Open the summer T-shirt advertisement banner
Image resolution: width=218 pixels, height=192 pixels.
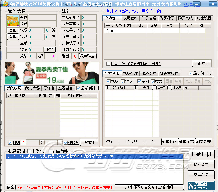coord(52,73)
